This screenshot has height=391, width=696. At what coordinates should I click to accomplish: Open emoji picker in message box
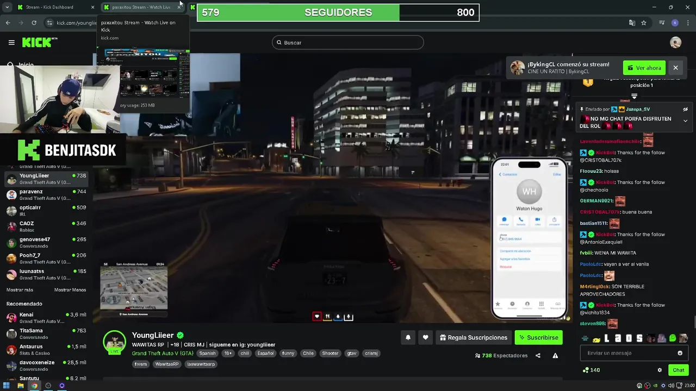(x=680, y=353)
